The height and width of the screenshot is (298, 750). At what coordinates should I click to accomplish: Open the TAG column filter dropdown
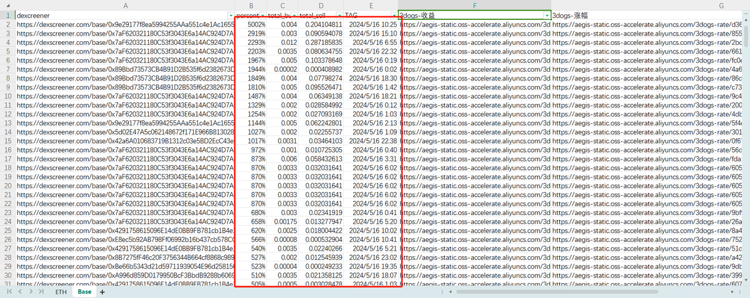[394, 15]
